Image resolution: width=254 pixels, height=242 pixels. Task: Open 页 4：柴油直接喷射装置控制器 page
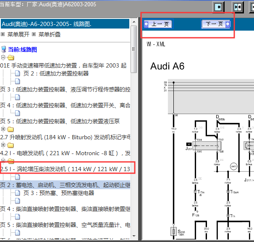pos(65,209)
